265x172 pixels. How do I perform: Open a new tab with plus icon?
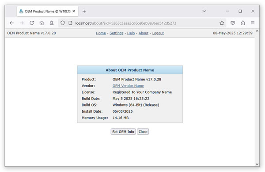coord(84,11)
